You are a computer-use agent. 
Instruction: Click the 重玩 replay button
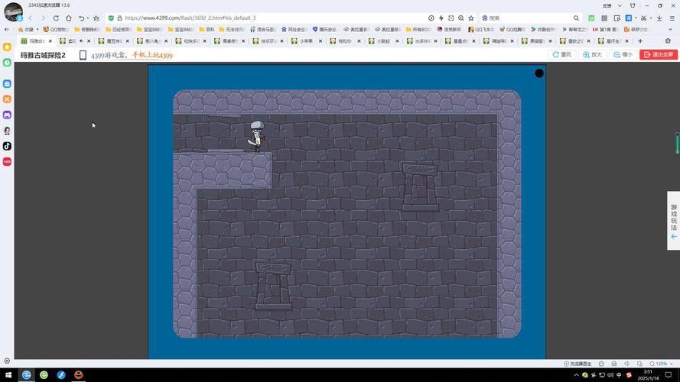[562, 54]
